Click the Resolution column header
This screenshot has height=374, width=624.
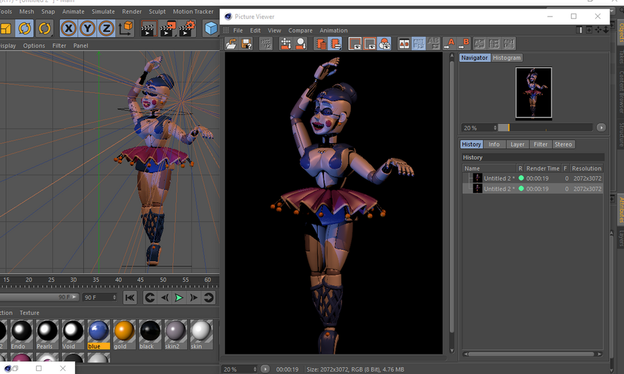[x=586, y=168]
